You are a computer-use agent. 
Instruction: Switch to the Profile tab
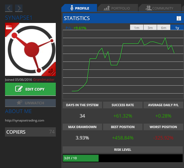pos(79,8)
